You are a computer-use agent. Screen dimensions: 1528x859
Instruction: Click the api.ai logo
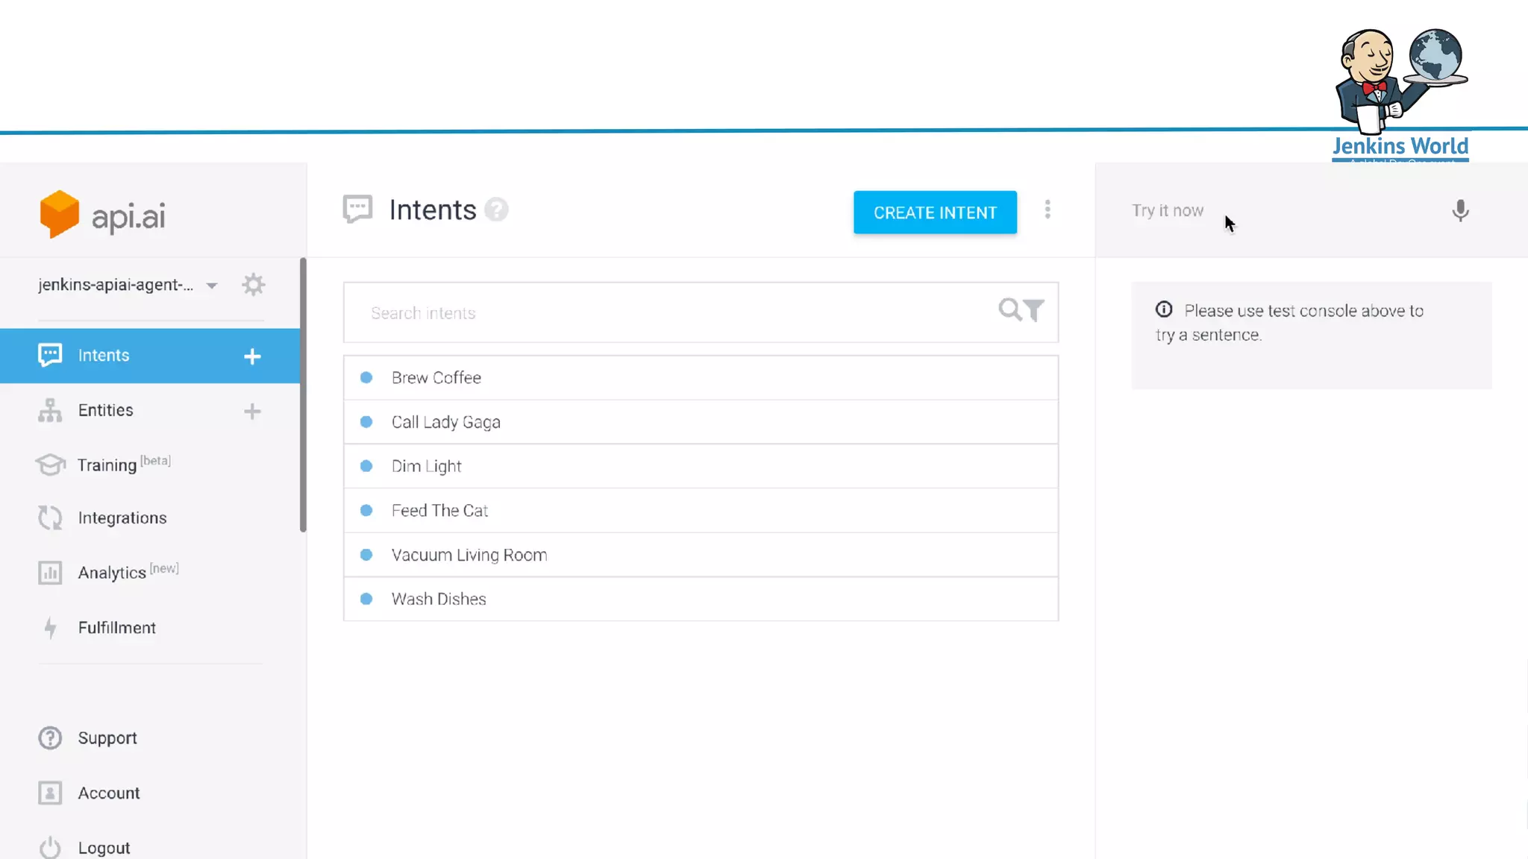pyautogui.click(x=102, y=215)
